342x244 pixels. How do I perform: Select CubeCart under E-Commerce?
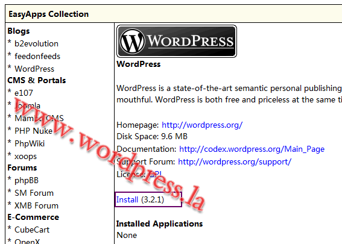(x=32, y=230)
